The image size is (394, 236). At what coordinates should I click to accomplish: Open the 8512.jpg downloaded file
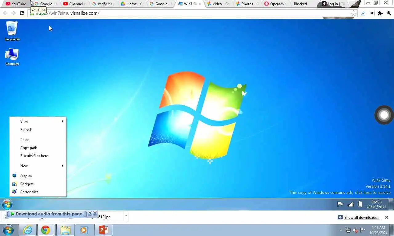point(94,217)
